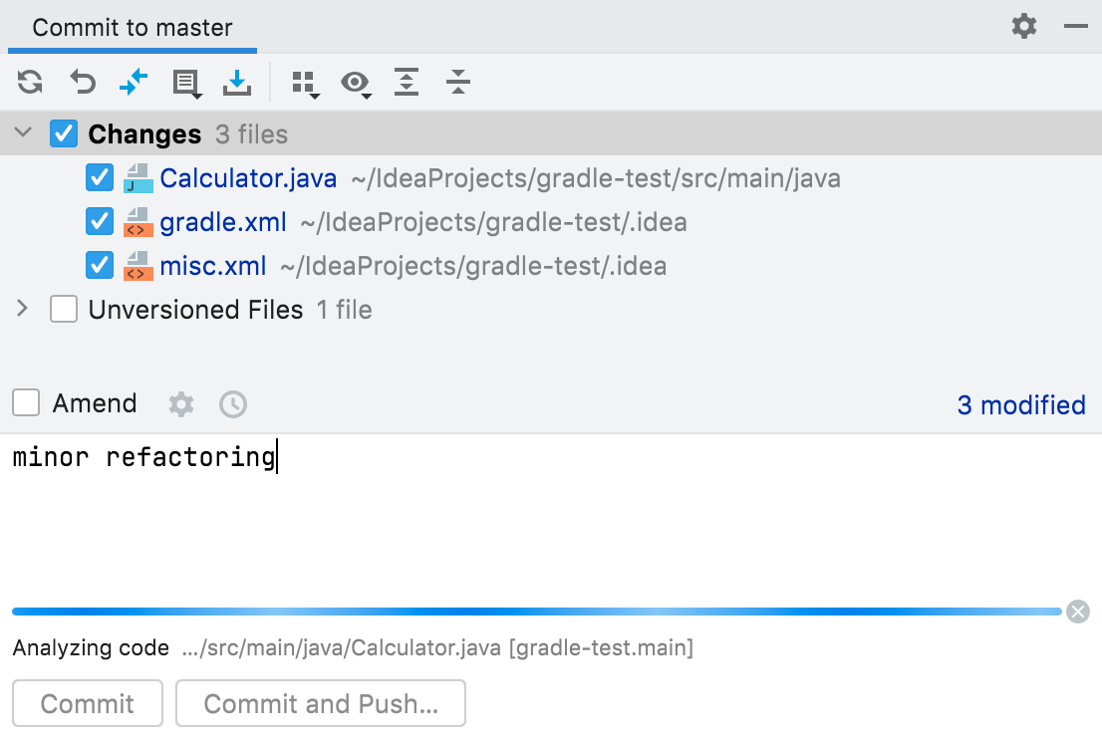Uncheck the Calculator.java file

[x=99, y=177]
